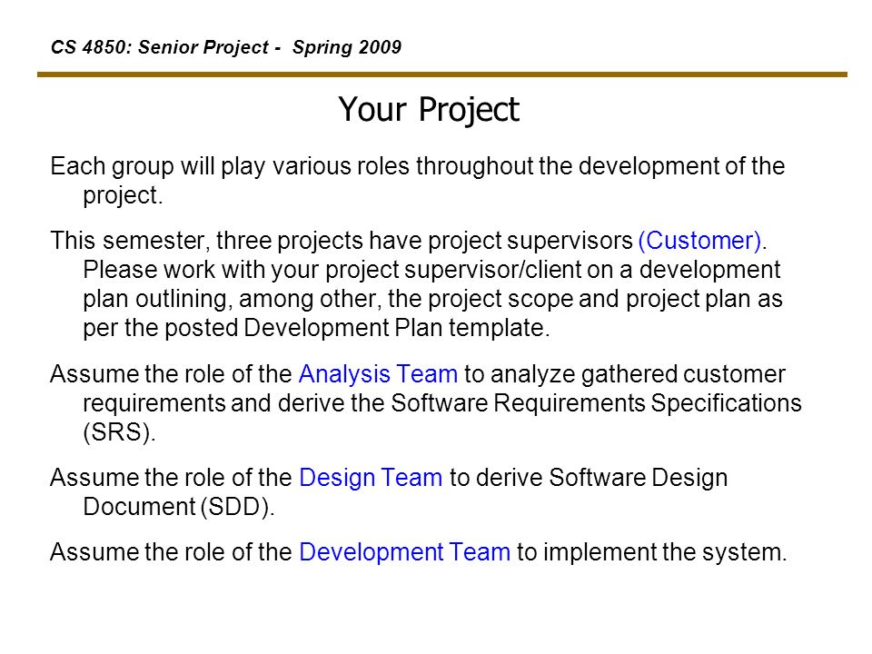Click the phrase 'Development Plan template'
Viewport: 872px width, 654px height.
(394, 328)
